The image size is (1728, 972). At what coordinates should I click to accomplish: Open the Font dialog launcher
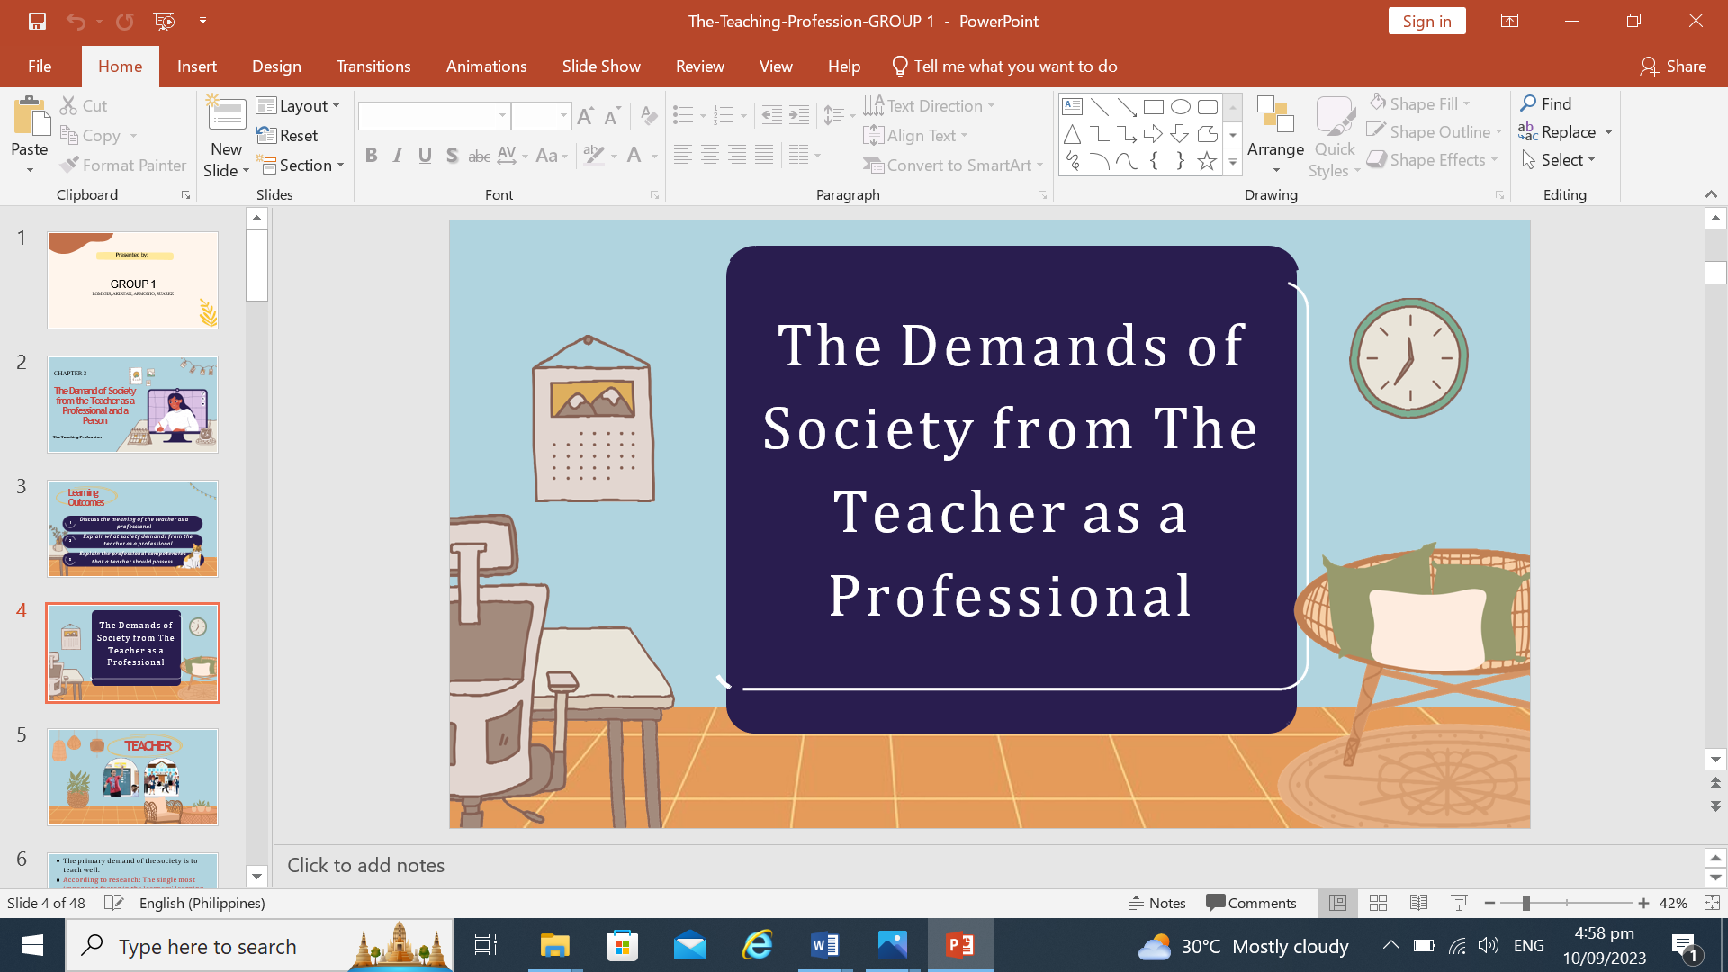[x=654, y=195]
